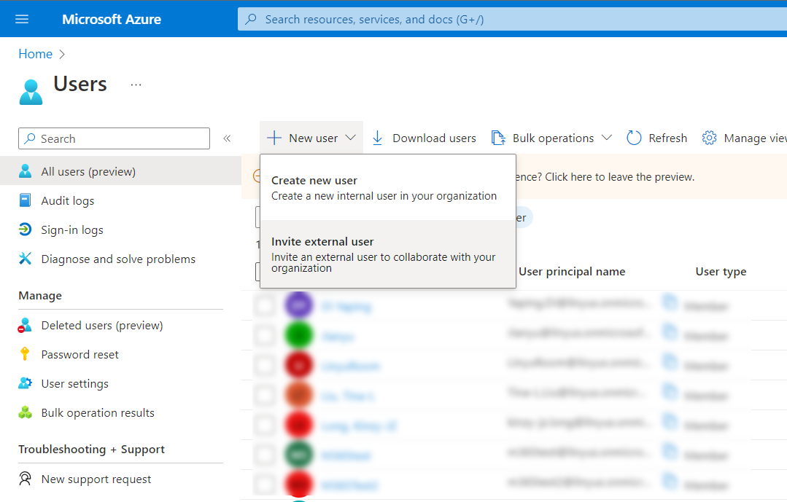The height and width of the screenshot is (502, 787).
Task: Toggle the New user dropdown chevron
Action: [x=351, y=138]
